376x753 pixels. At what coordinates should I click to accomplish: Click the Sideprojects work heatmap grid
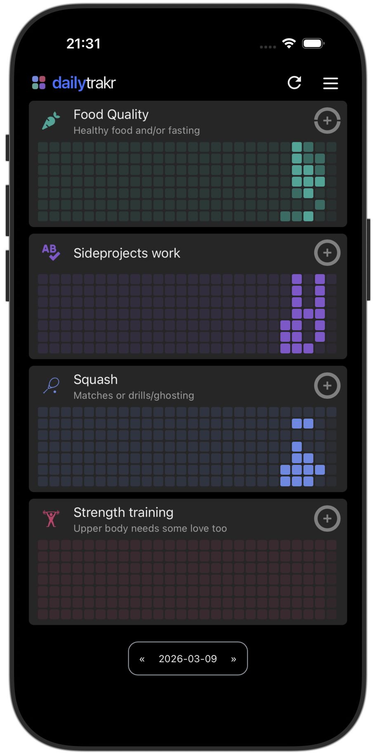coord(187,313)
